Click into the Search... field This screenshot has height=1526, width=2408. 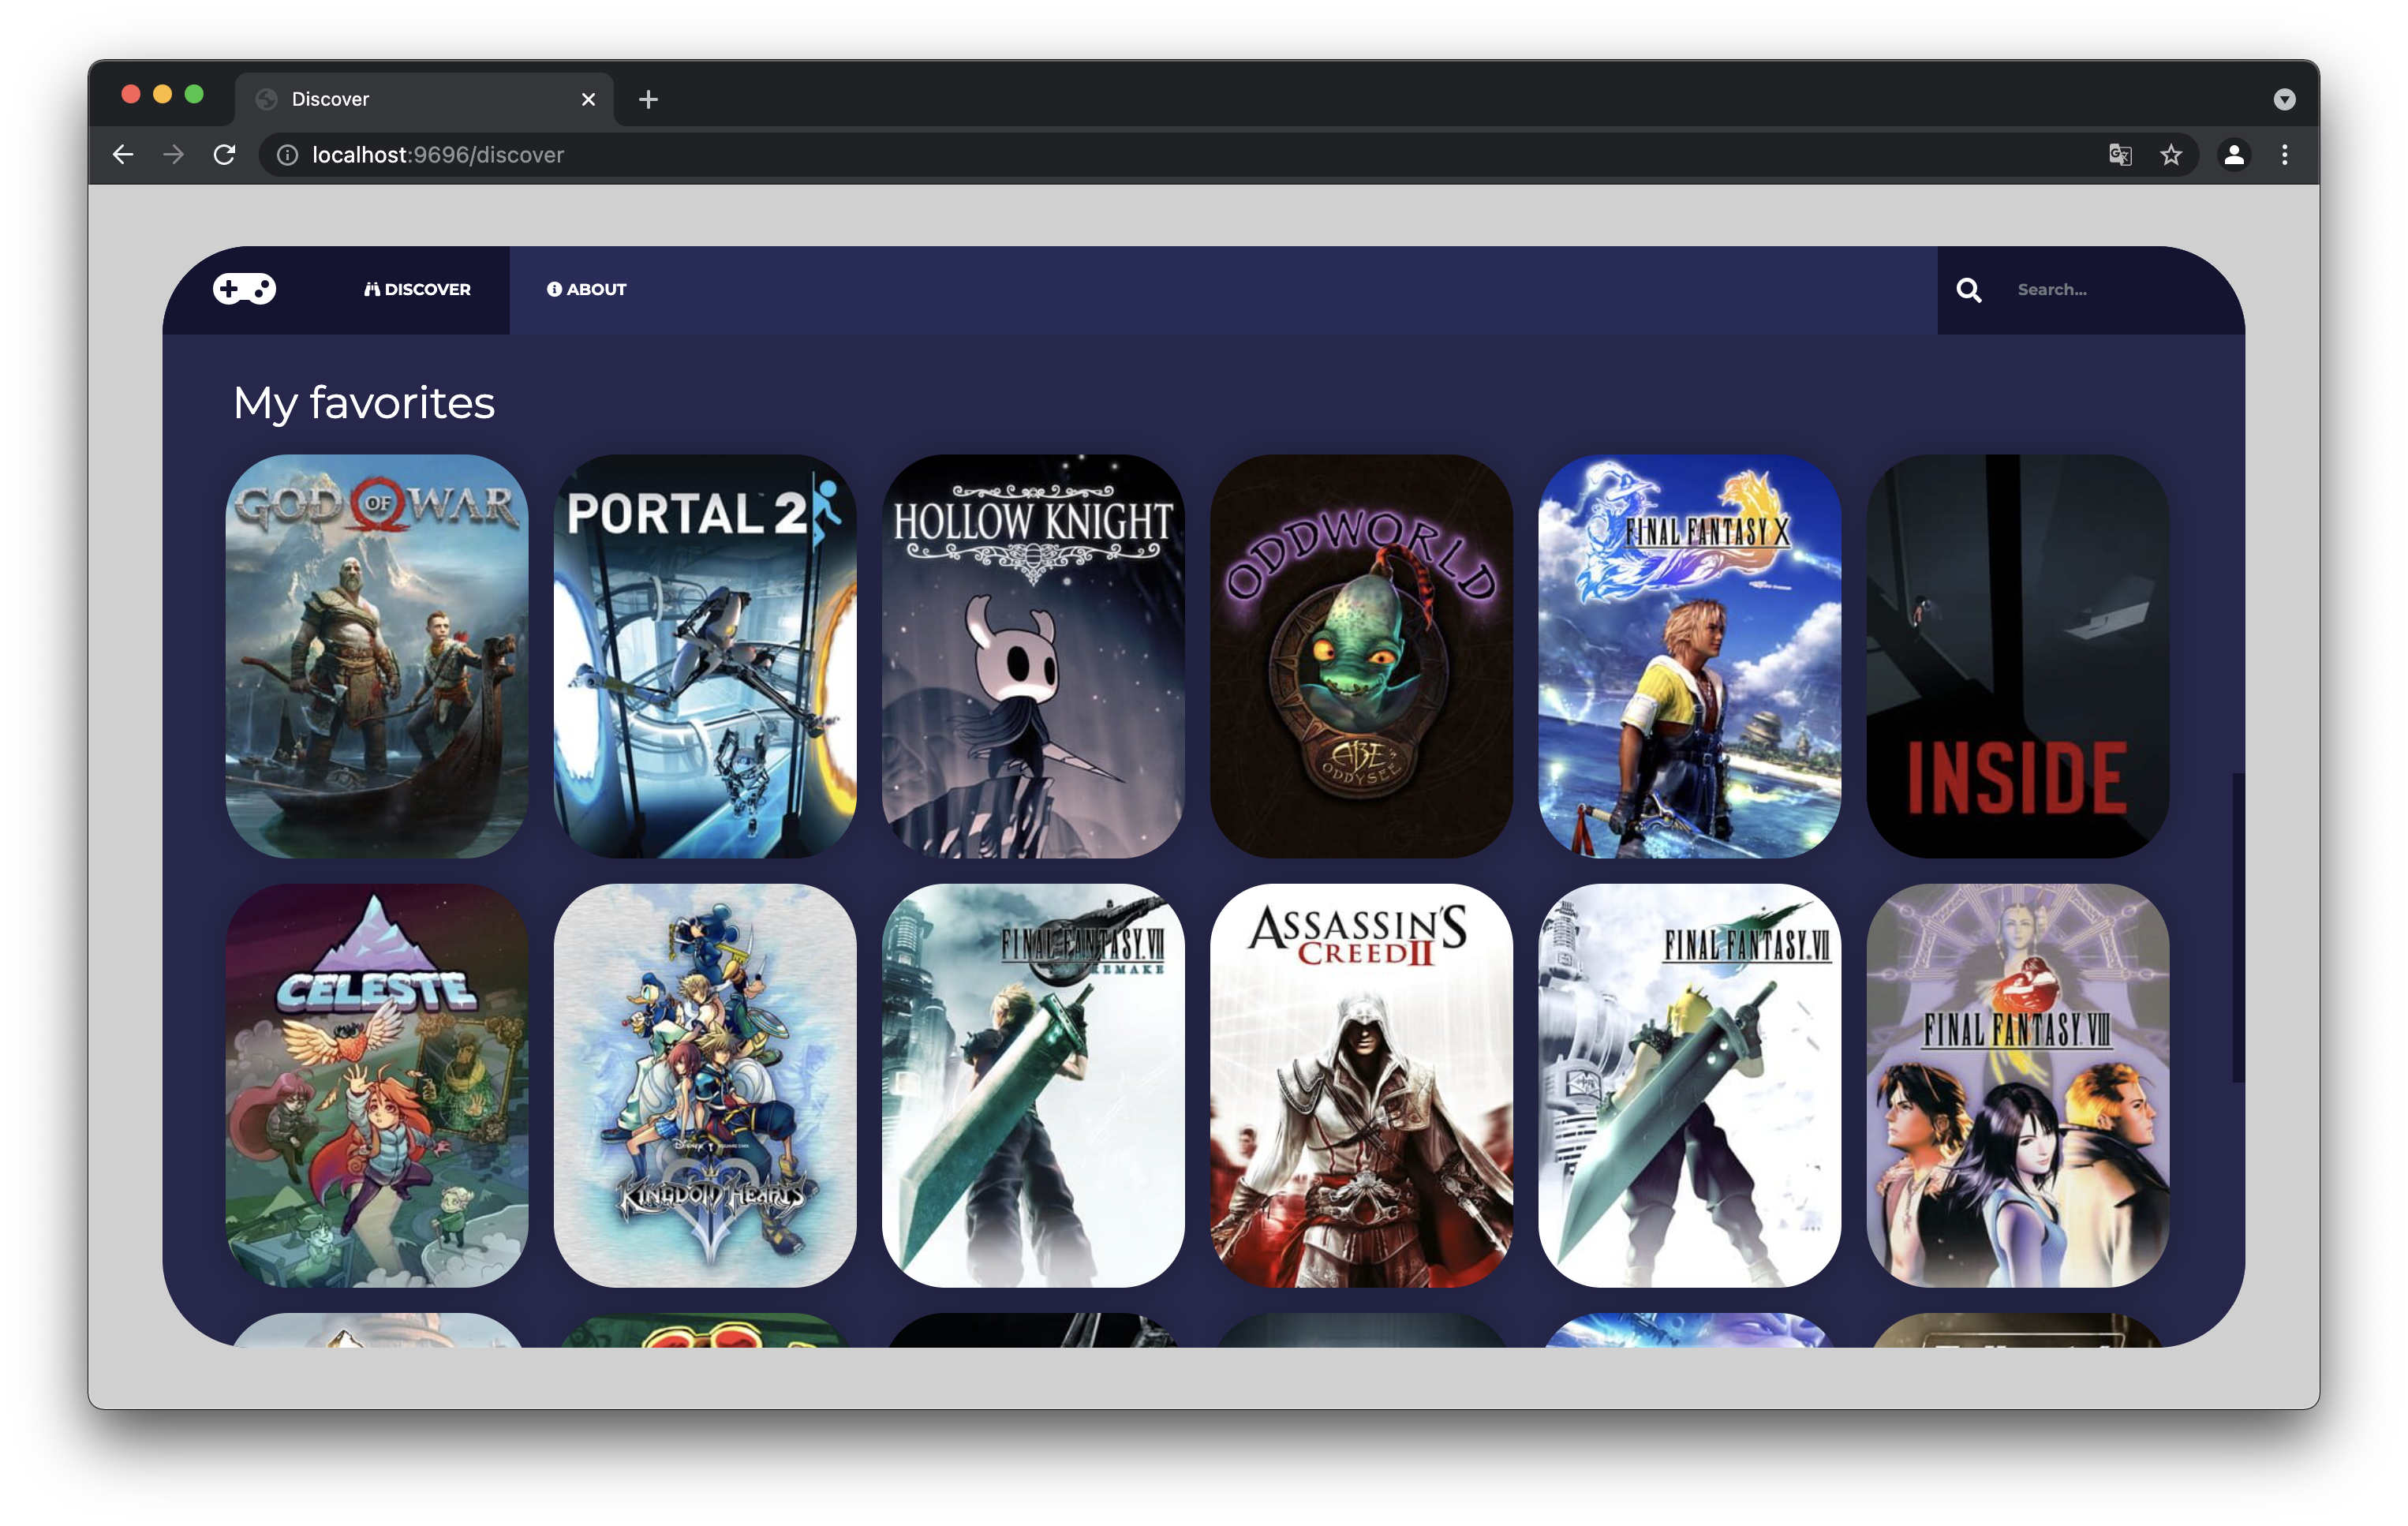click(2100, 290)
